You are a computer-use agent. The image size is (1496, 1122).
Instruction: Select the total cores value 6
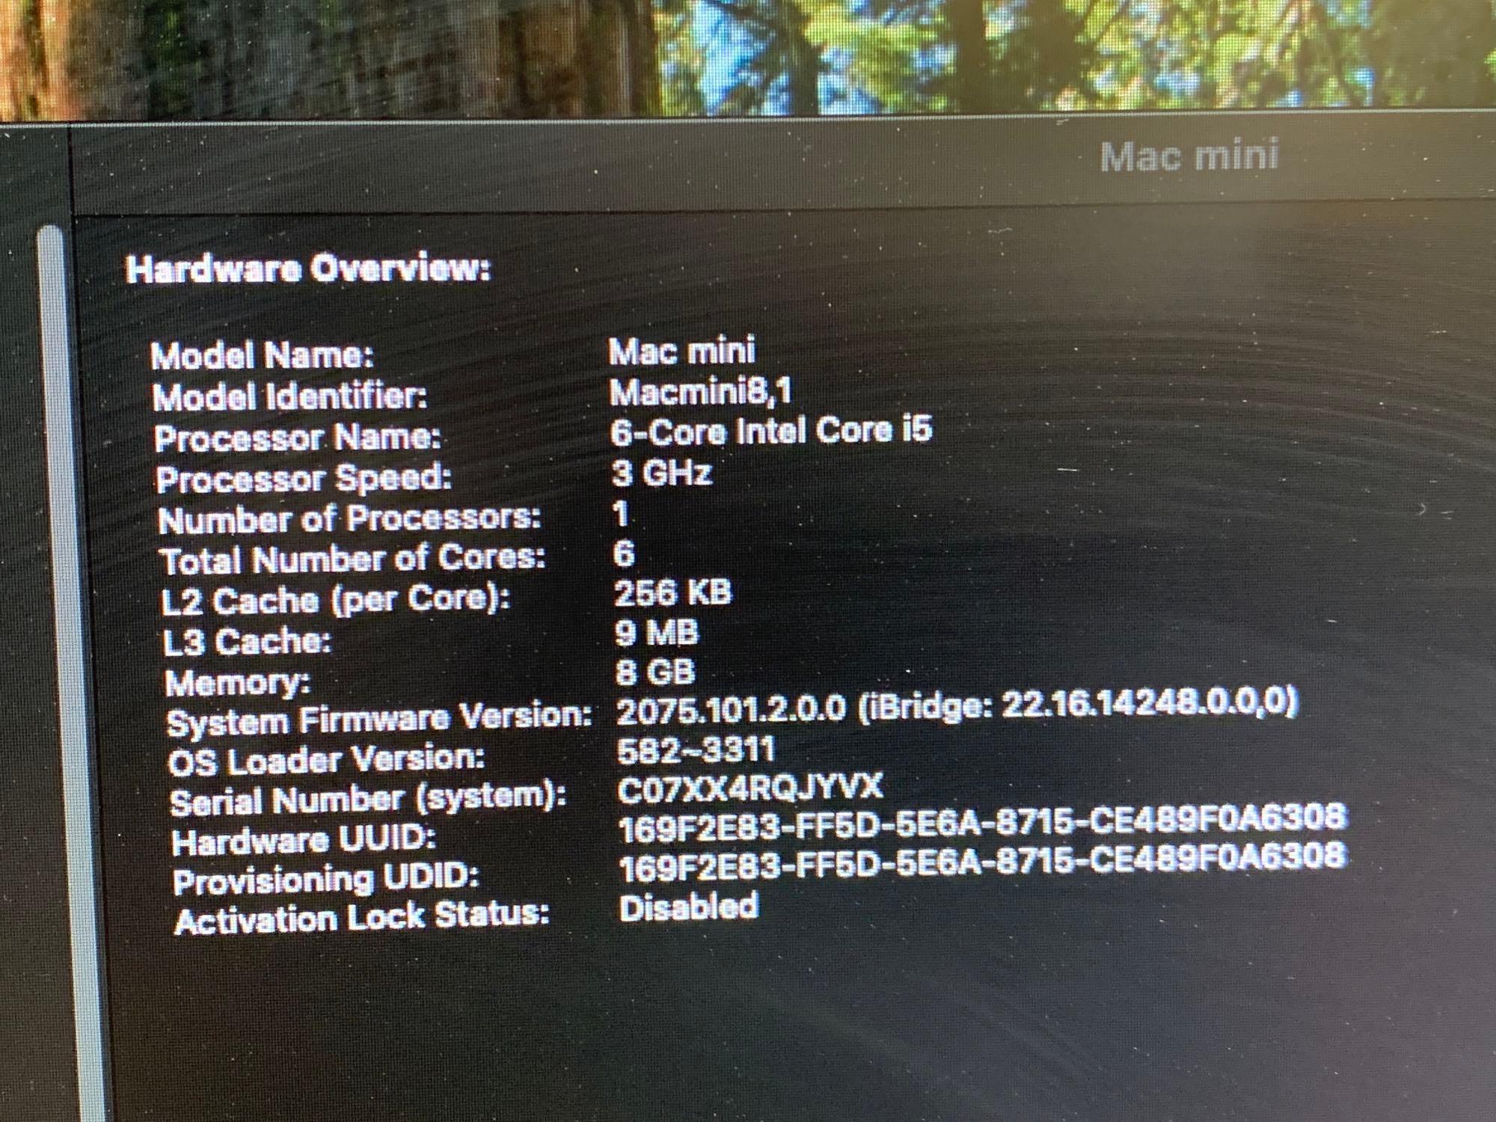624,554
